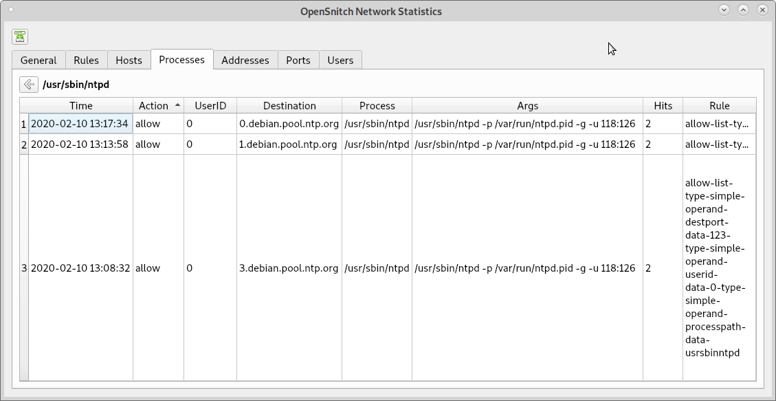Select row header number 3
Screen dimensions: 776x401
point(24,268)
